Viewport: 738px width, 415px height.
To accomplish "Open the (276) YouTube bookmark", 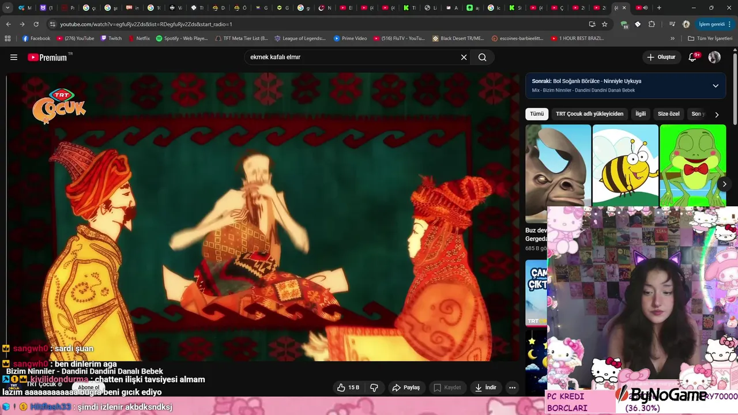I will pos(75,38).
